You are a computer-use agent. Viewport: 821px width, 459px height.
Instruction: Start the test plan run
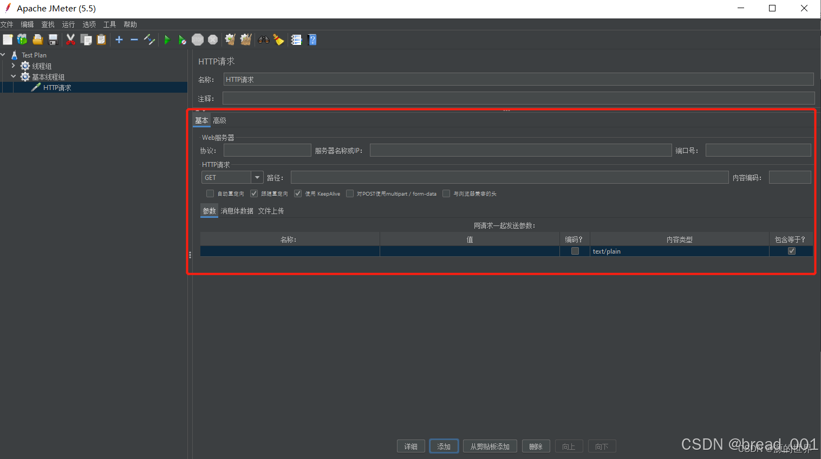167,39
